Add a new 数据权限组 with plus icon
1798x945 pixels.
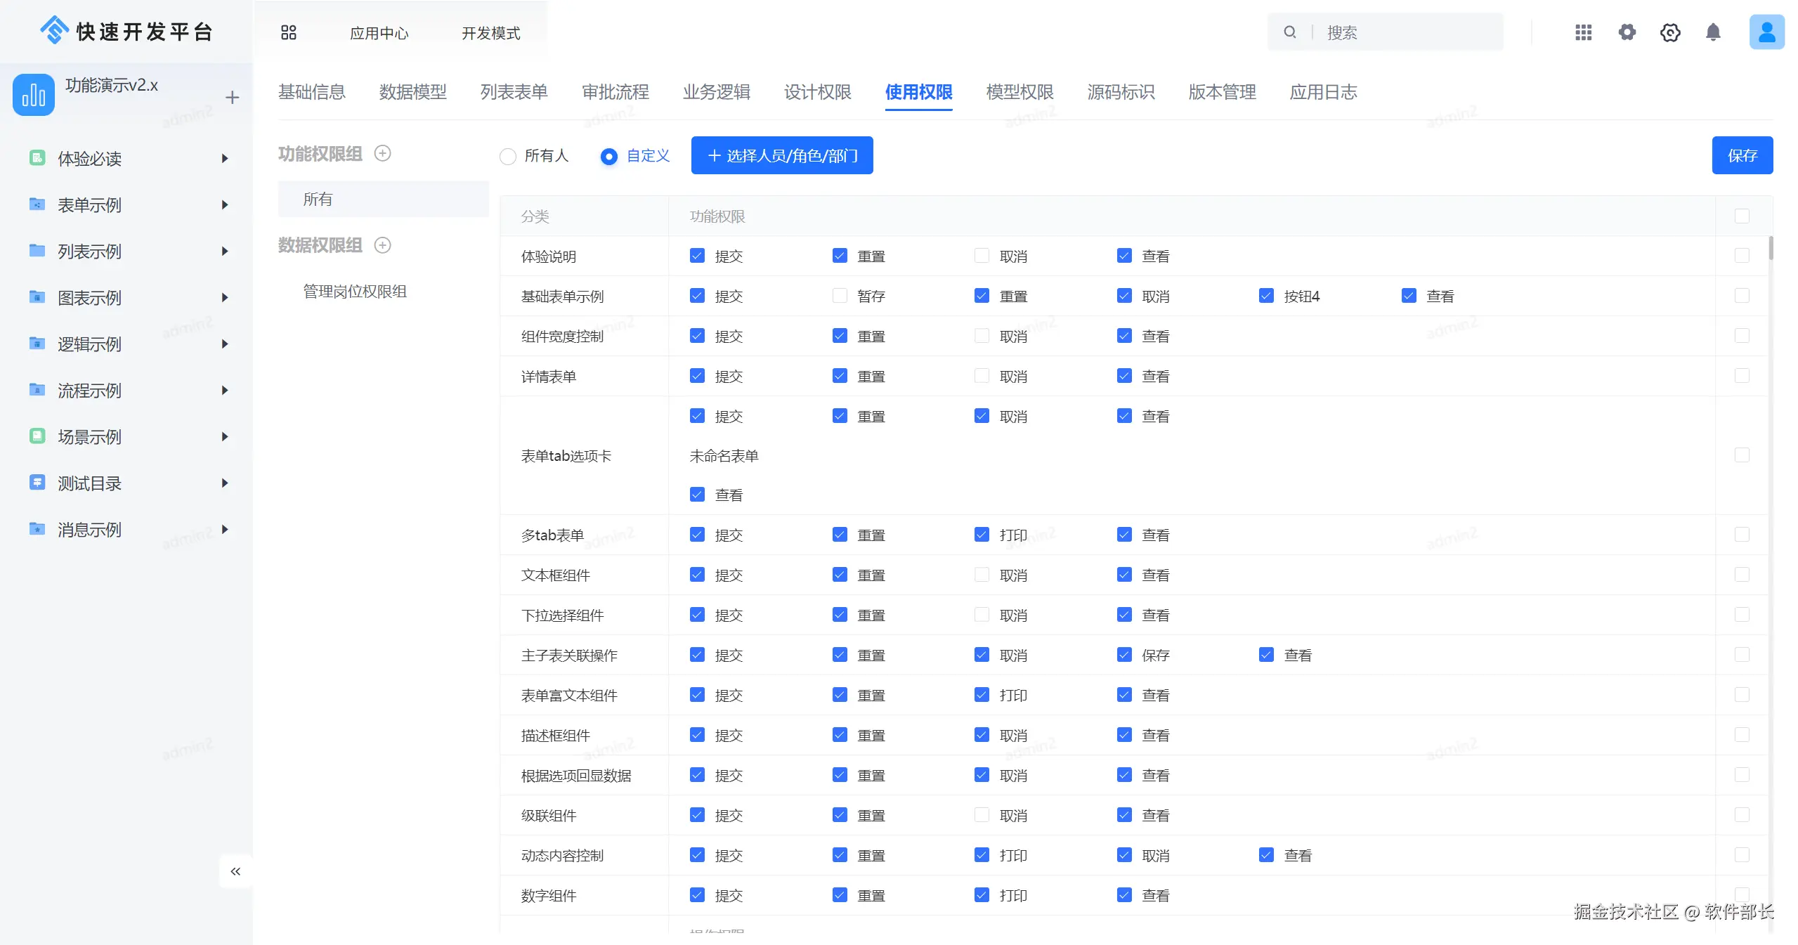pyautogui.click(x=382, y=245)
